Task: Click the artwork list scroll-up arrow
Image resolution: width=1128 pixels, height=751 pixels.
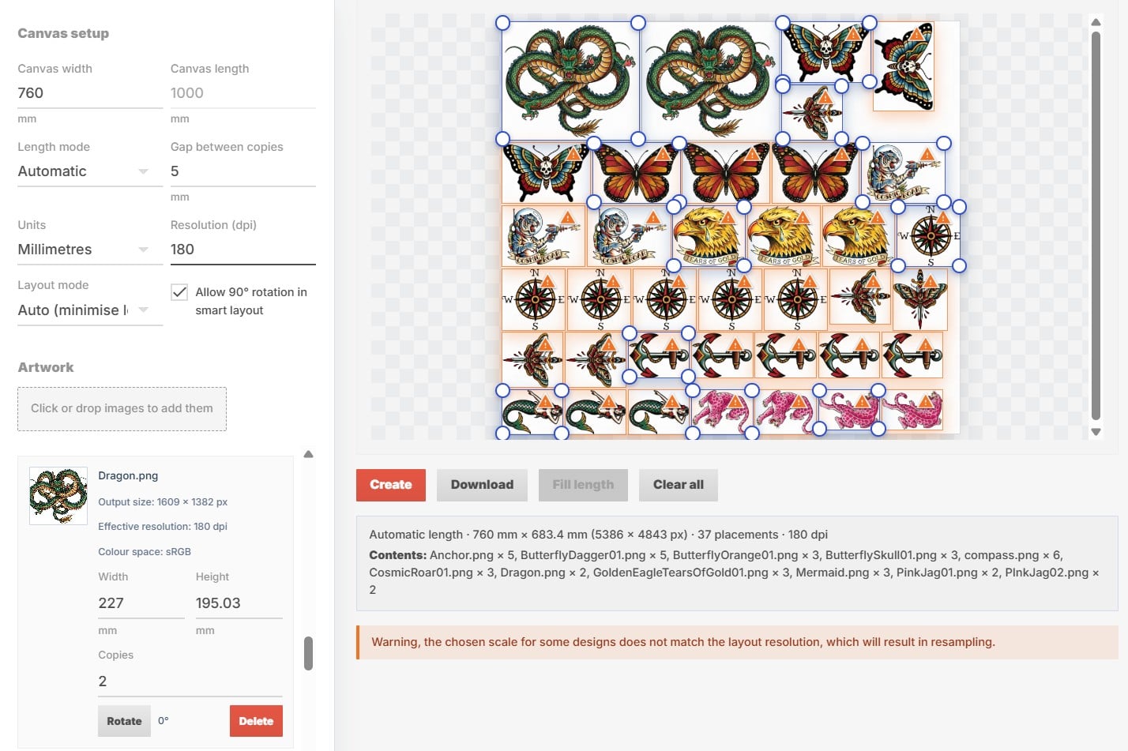Action: pyautogui.click(x=309, y=454)
